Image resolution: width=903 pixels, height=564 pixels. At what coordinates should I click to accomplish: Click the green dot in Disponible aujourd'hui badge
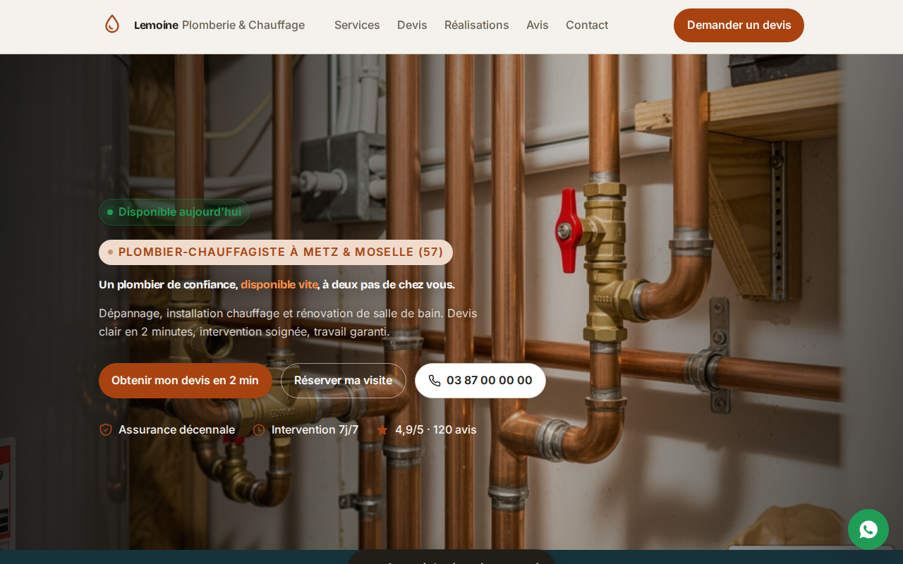coord(110,212)
